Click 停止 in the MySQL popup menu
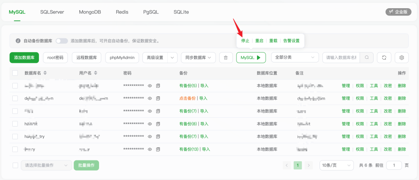 click(x=245, y=41)
